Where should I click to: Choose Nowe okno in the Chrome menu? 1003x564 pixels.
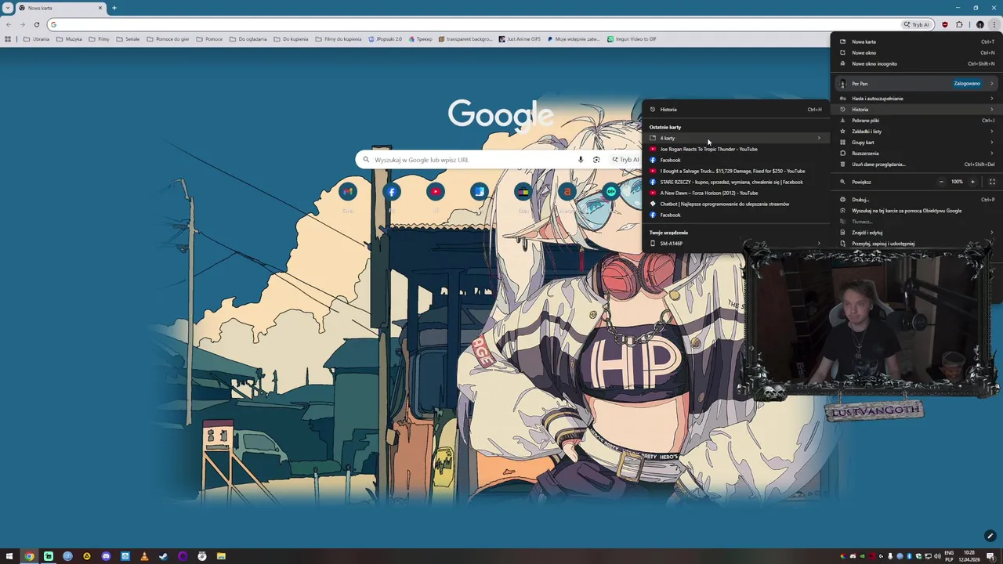[x=916, y=52]
